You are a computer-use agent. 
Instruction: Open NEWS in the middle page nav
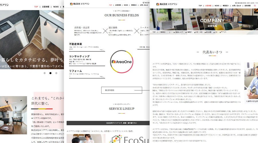click(x=126, y=5)
